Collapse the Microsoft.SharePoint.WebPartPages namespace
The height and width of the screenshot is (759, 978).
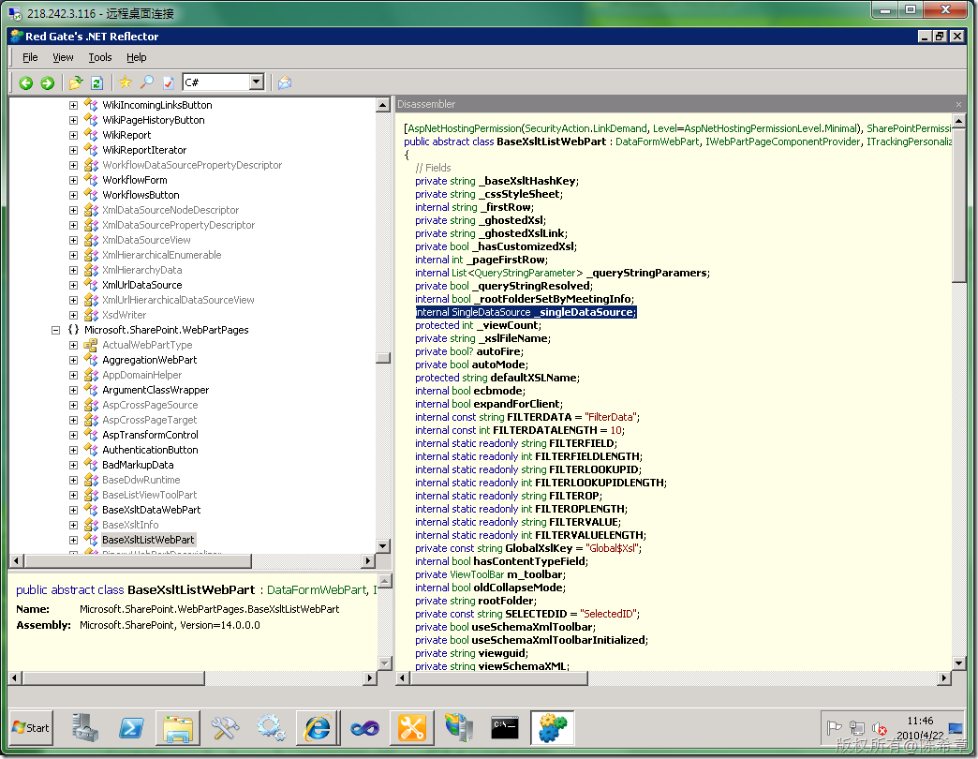click(x=55, y=330)
